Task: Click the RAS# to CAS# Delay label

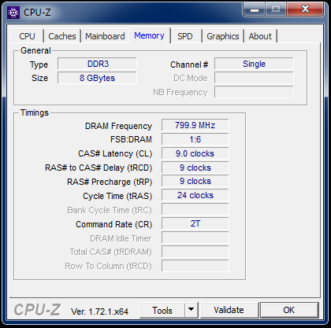Action: point(99,168)
